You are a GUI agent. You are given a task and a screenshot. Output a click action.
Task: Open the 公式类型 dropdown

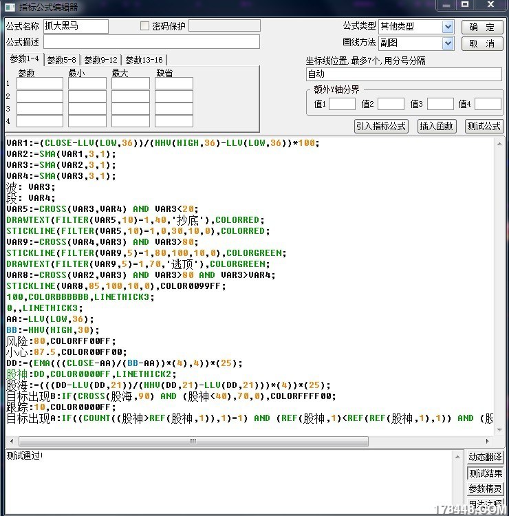click(448, 27)
